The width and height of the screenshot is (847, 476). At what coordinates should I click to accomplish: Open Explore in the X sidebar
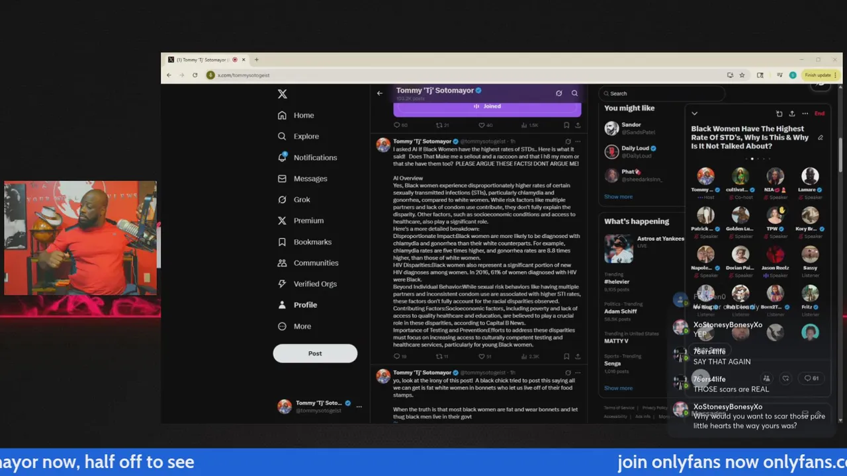tap(298, 136)
